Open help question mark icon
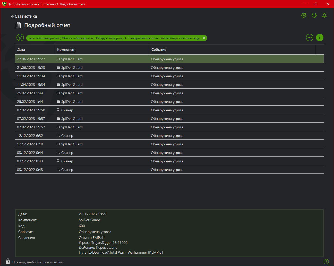Viewport: 334px width, 266px height. click(326, 262)
